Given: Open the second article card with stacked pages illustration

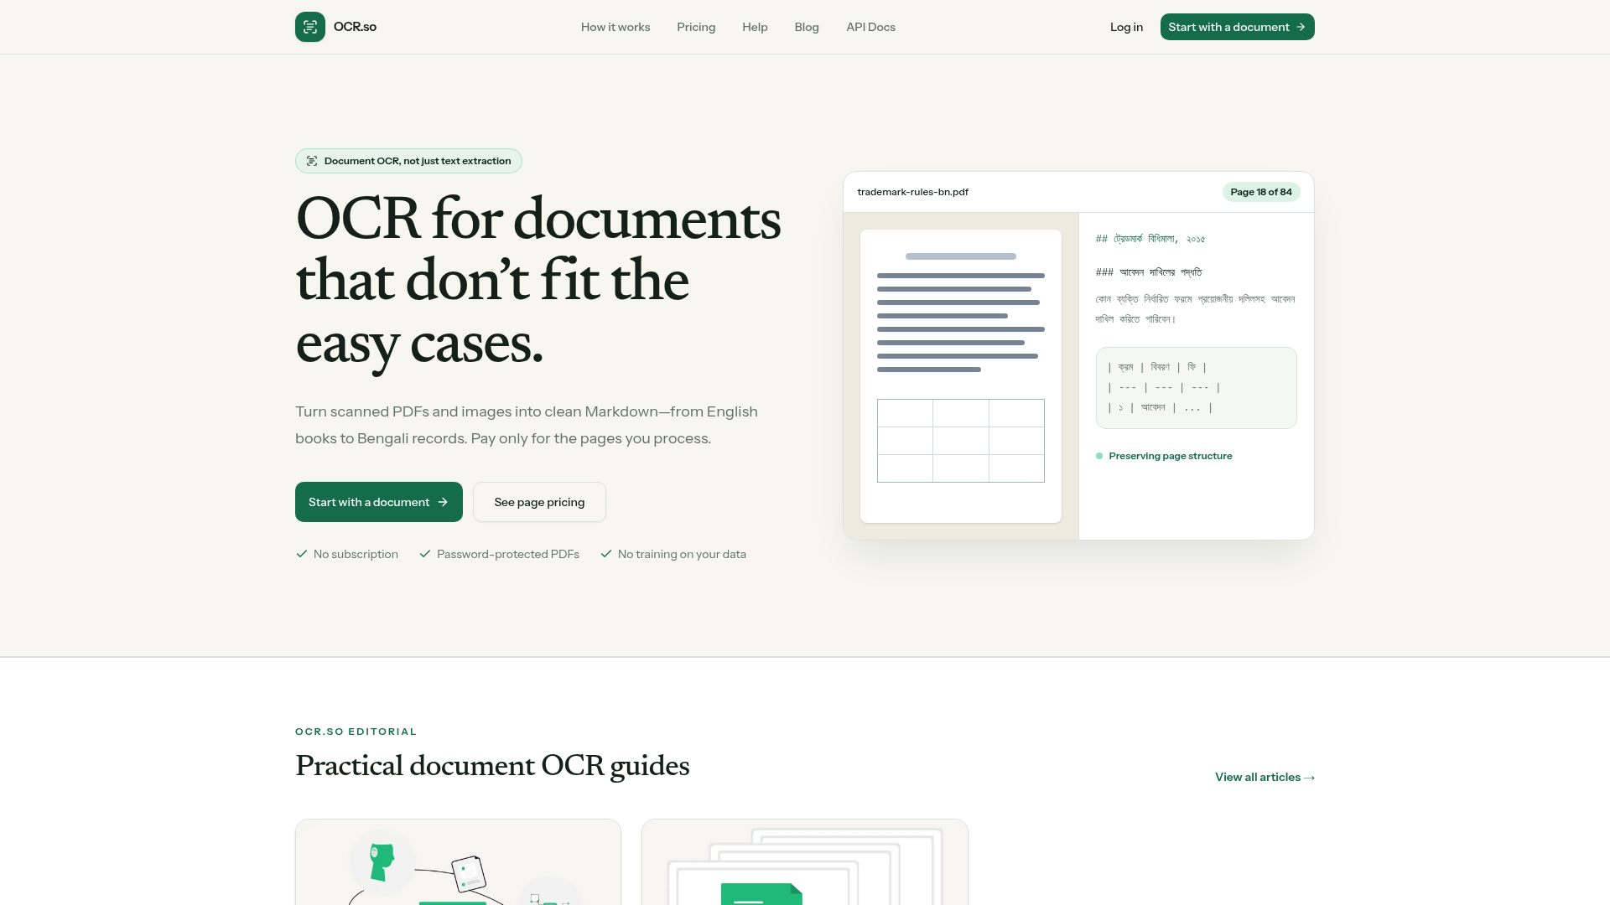Looking at the screenshot, I should [805, 862].
